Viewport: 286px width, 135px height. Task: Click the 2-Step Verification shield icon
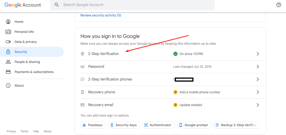tap(82, 54)
